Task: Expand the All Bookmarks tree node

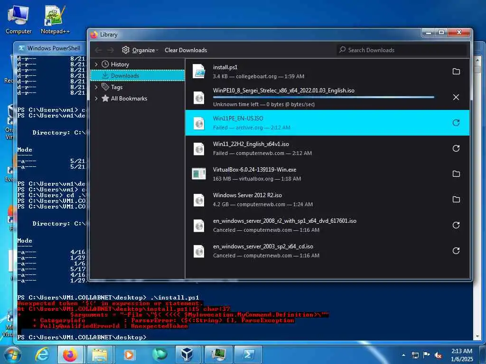Action: tap(96, 99)
